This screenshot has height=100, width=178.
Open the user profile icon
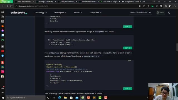coord(170,6)
